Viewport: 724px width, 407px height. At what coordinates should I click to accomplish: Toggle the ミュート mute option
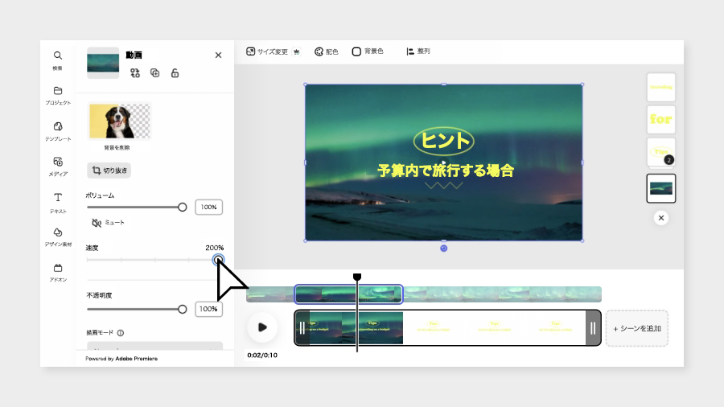tap(108, 223)
